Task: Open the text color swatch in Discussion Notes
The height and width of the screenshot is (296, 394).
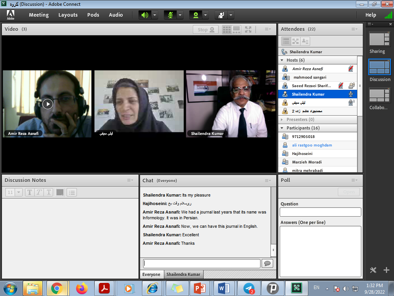Action: (60, 192)
